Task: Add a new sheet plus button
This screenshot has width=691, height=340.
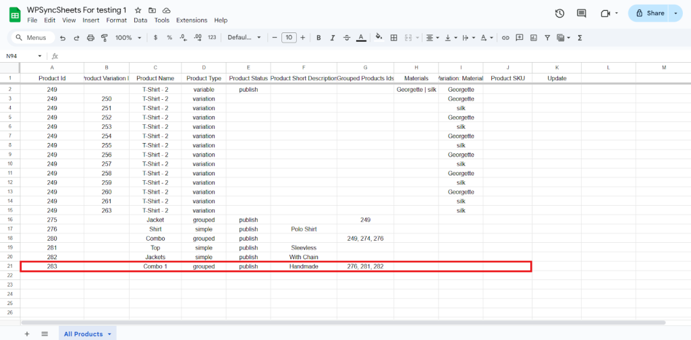Action: [x=27, y=334]
